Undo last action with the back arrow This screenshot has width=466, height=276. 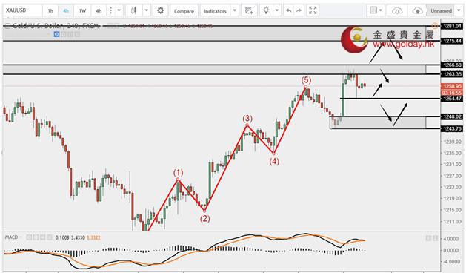289,10
